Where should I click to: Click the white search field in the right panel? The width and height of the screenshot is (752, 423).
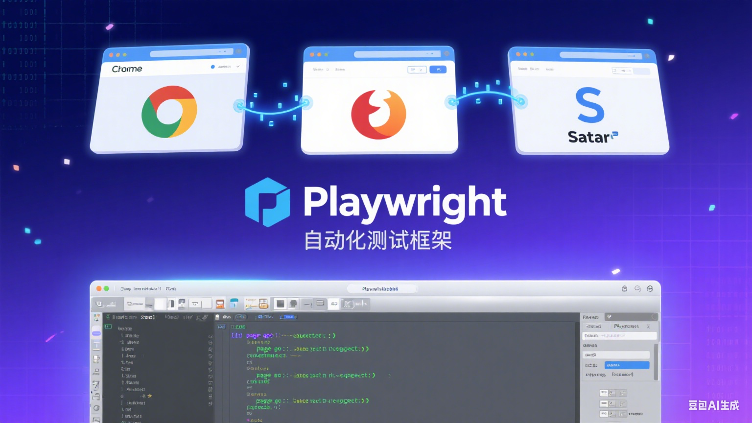point(619,336)
